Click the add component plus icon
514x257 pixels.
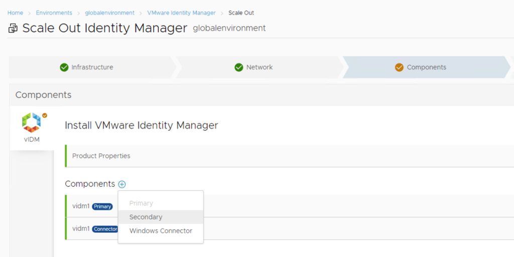(122, 184)
